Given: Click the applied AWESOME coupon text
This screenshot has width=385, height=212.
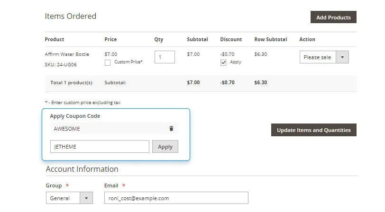Looking at the screenshot, I should (x=67, y=129).
